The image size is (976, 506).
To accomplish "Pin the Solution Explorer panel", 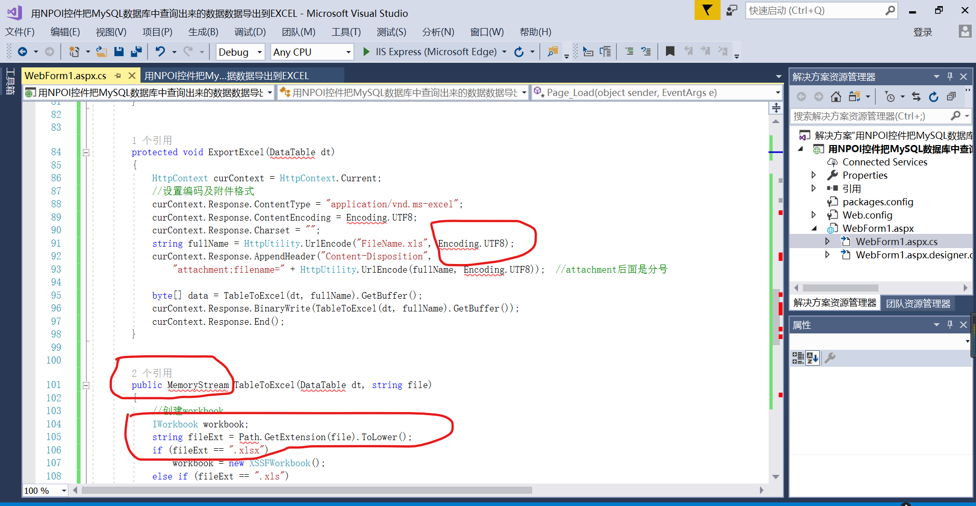I will click(x=949, y=76).
